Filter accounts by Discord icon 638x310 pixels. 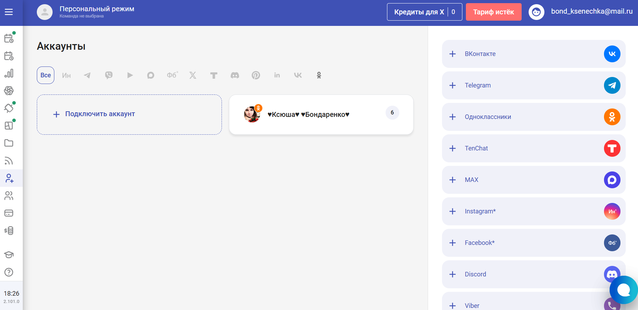click(x=235, y=75)
